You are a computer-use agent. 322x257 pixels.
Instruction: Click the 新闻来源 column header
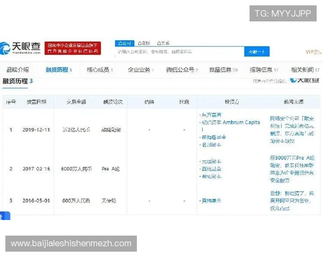[x=294, y=102]
